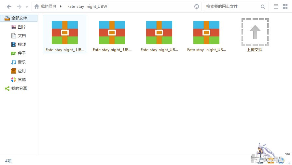
Task: Click the 视频 film strip icon
Action: click(14, 45)
